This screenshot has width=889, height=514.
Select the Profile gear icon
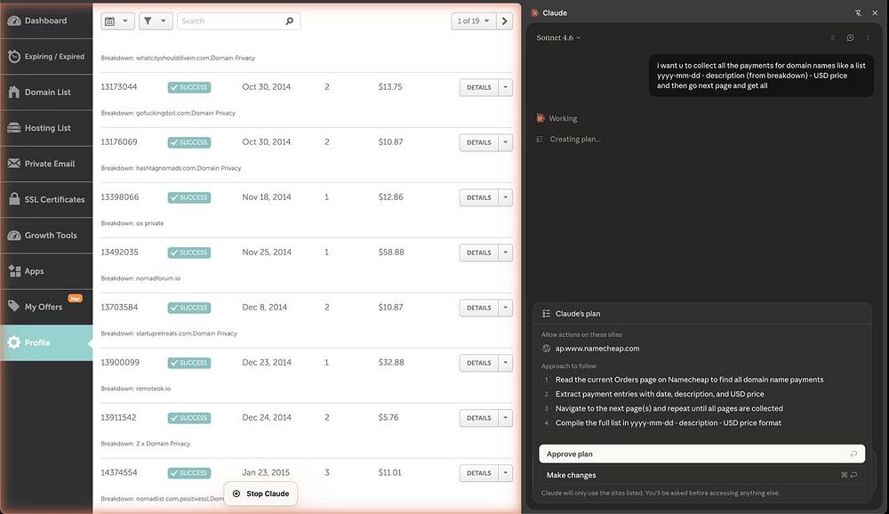pos(14,342)
